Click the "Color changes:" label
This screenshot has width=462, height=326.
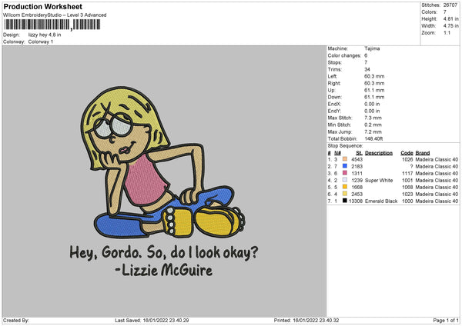coord(344,55)
